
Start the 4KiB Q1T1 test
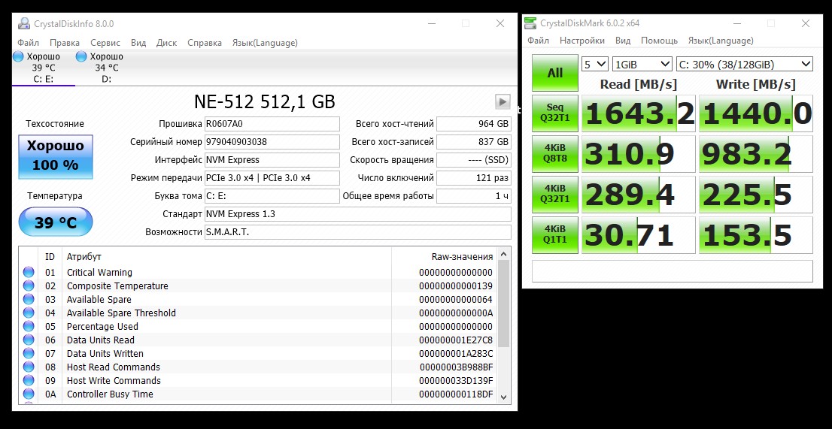pyautogui.click(x=555, y=234)
